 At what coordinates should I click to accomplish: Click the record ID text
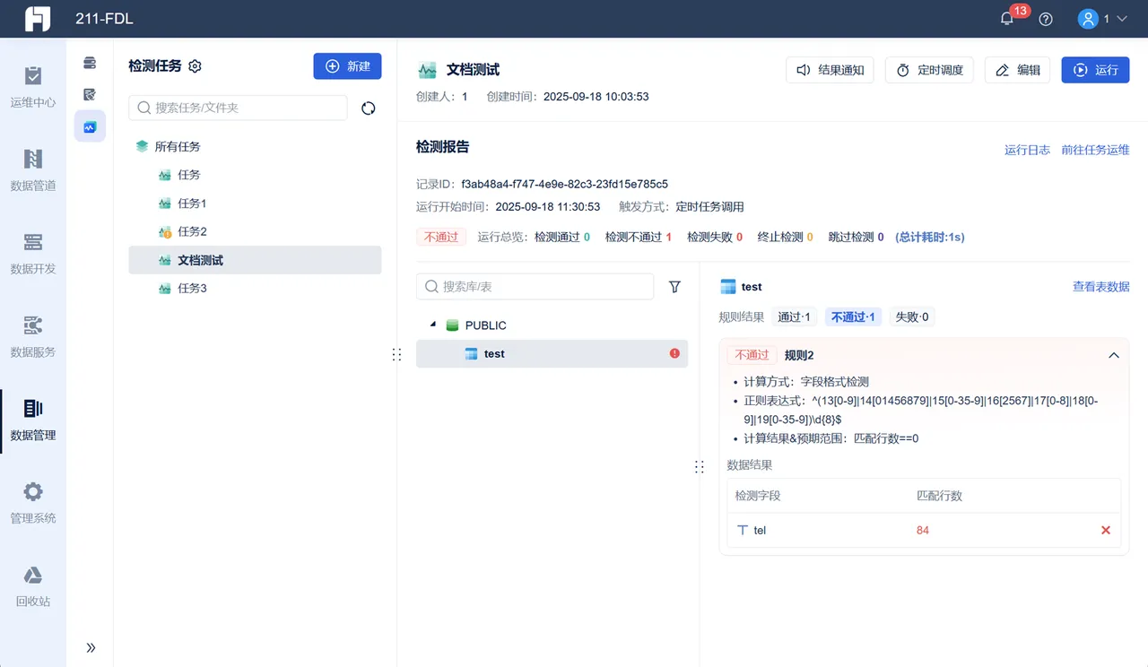click(x=564, y=184)
